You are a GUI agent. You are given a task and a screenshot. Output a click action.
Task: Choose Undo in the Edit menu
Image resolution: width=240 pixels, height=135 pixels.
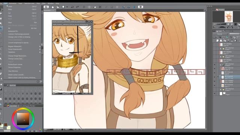point(22,7)
